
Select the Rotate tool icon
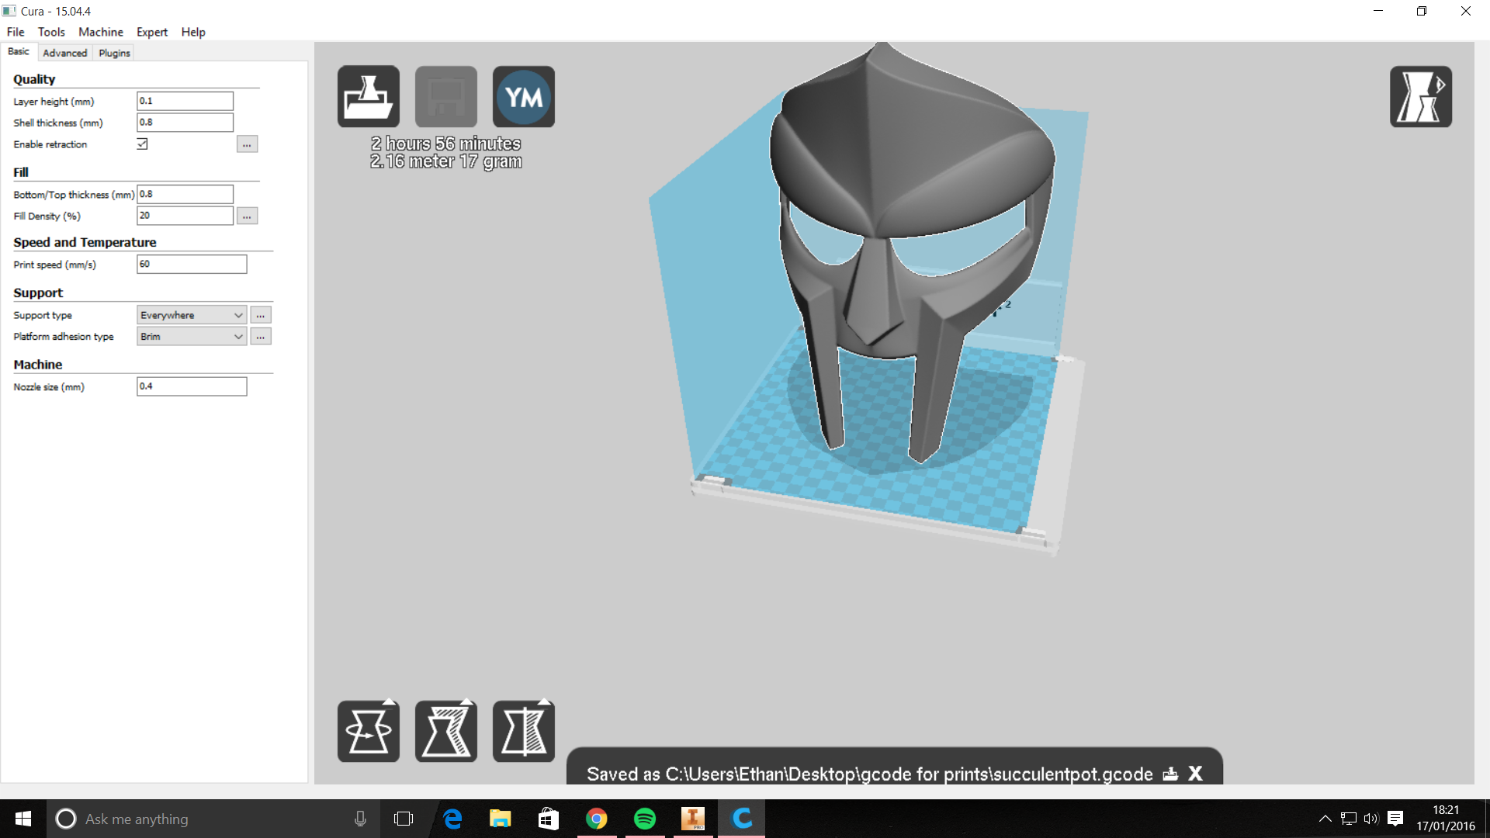click(369, 731)
